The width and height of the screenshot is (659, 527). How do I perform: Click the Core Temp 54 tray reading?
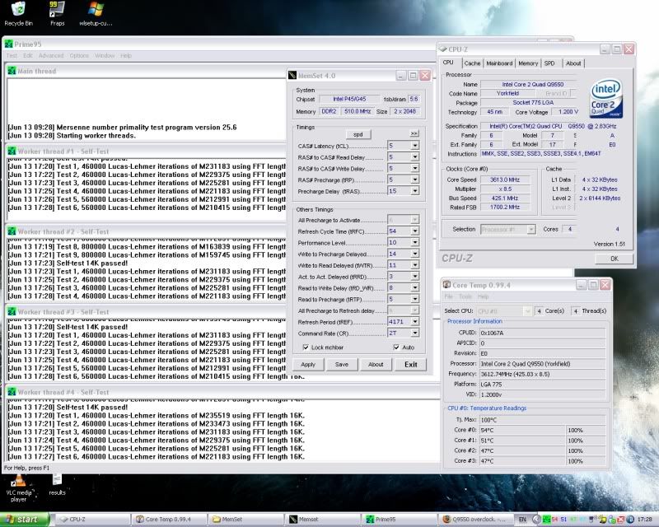click(x=554, y=520)
